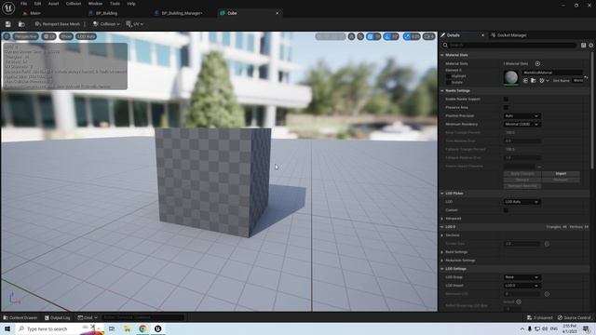
Task: Click the Perspective viewport button
Action: click(x=25, y=36)
